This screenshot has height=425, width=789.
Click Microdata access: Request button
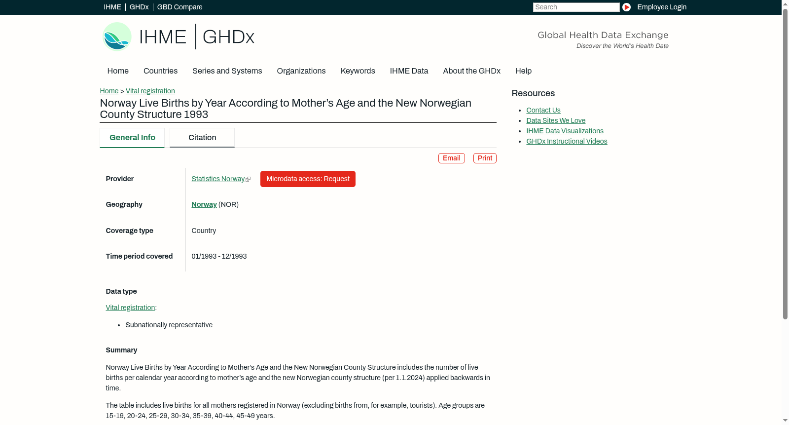click(308, 179)
